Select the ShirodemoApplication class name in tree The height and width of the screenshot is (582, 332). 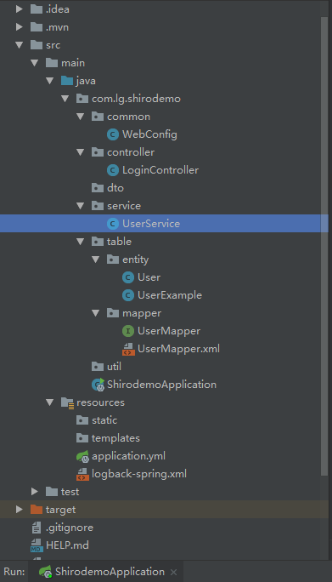click(161, 385)
